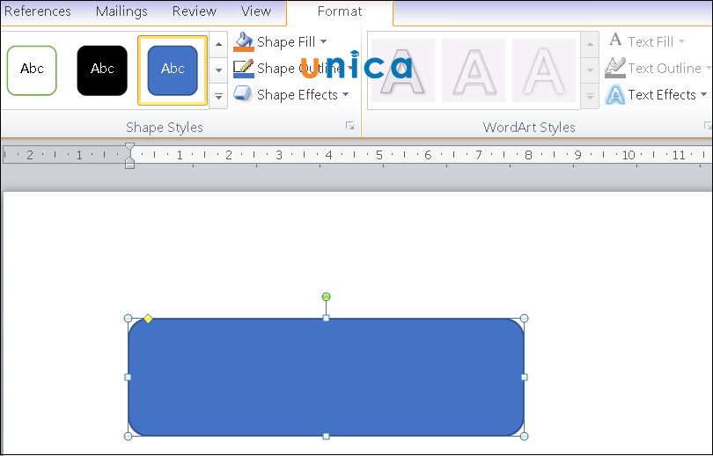
Task: Open the Text Fill dropdown arrow
Action: pyautogui.click(x=681, y=41)
